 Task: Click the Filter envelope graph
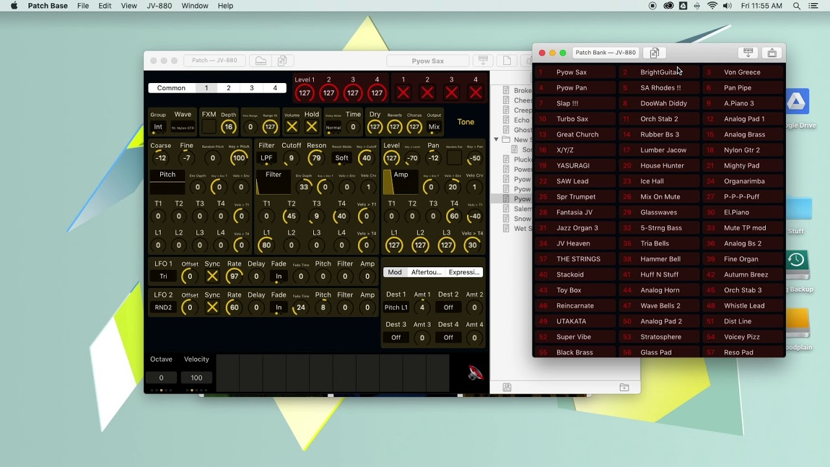[273, 182]
